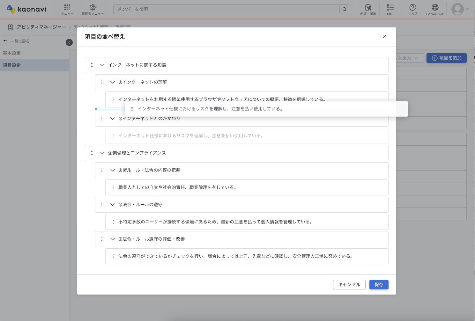Select 項目設定 in the sidebar
475x321 pixels.
12,65
